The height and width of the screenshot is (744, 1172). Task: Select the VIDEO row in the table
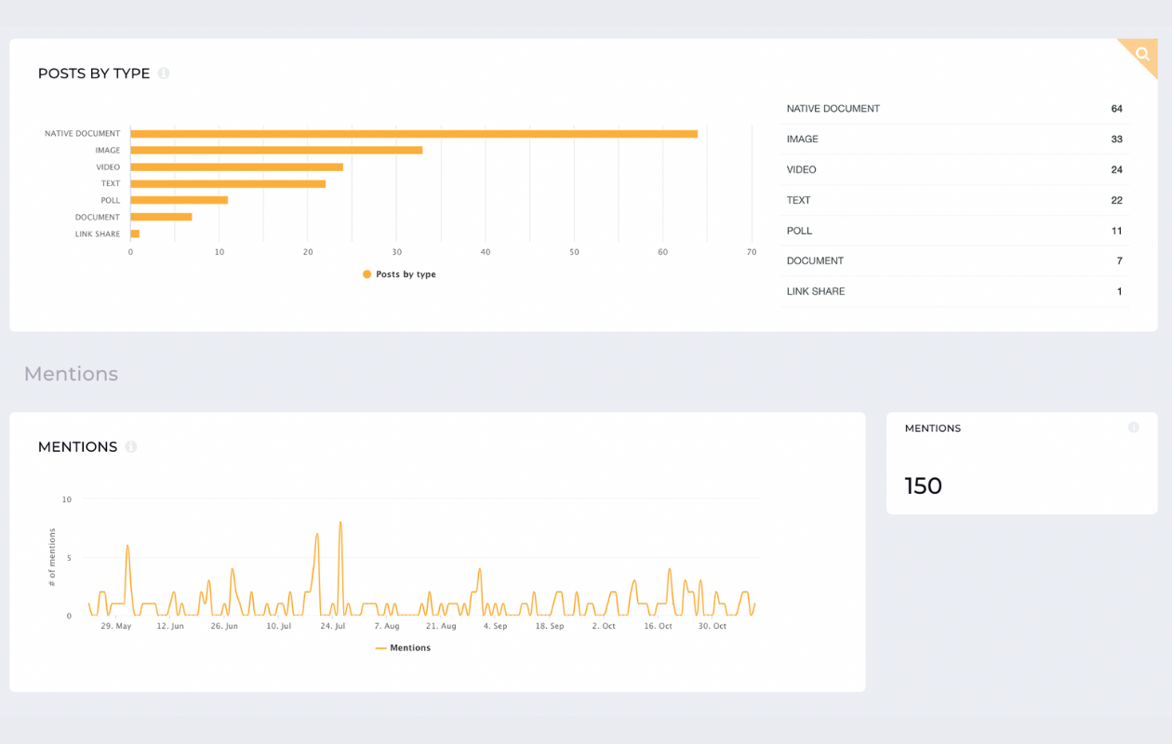(x=955, y=170)
